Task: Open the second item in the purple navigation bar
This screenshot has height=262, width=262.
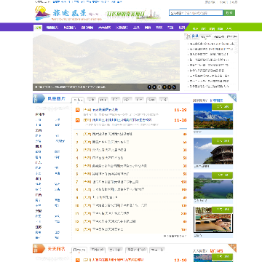Action: pos(52,28)
